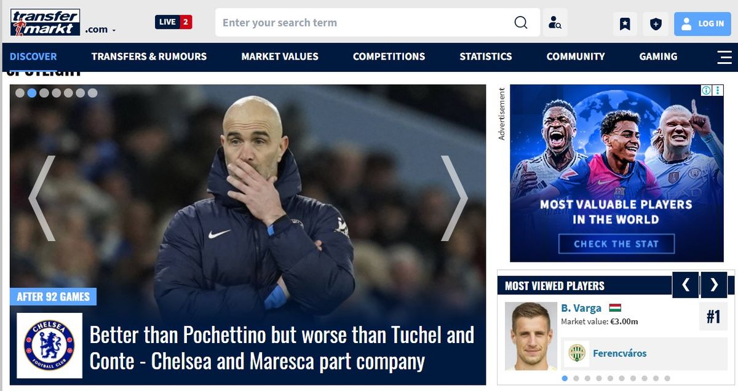Image resolution: width=738 pixels, height=391 pixels.
Task: Click the Ferencváros club crest icon
Action: pyautogui.click(x=577, y=353)
